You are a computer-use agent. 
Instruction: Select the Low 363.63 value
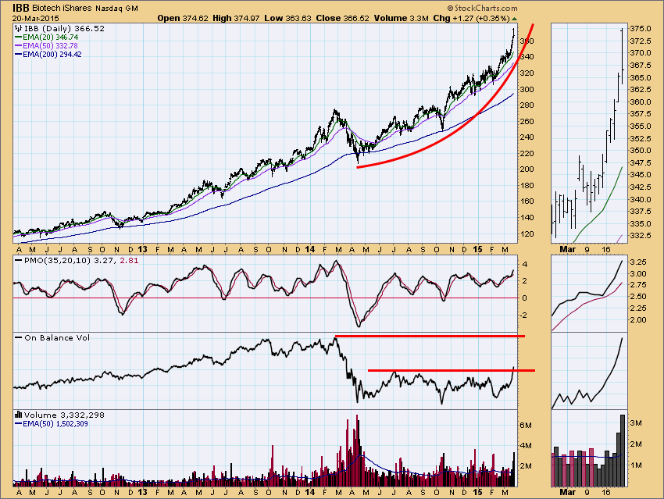pos(287,18)
